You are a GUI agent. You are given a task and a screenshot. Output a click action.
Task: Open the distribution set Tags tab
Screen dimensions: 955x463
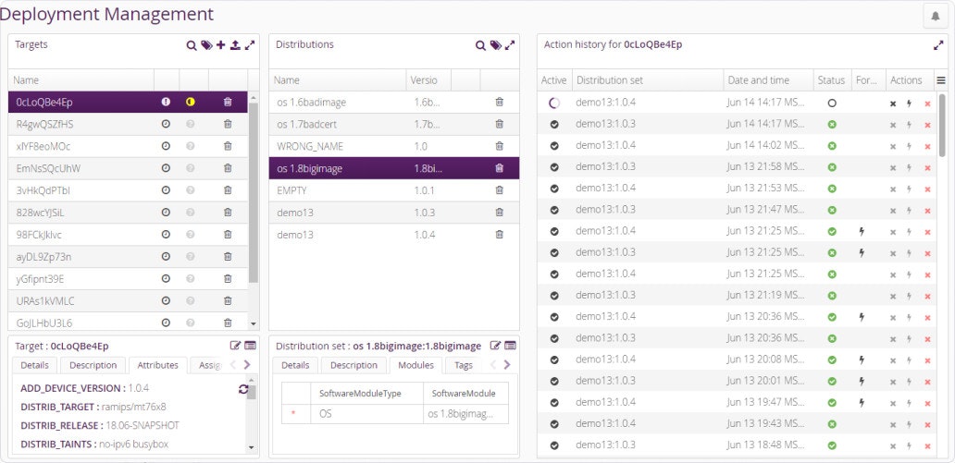coord(464,365)
